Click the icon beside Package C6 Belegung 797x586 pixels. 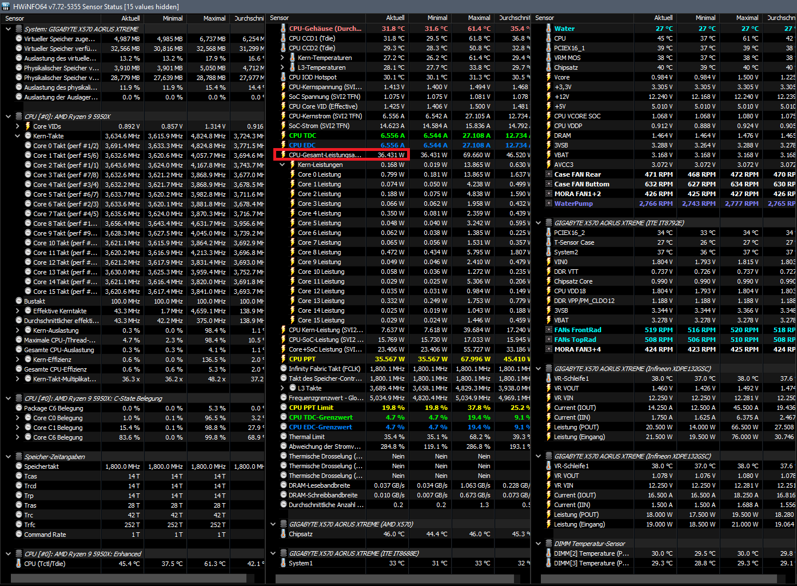tap(19, 408)
